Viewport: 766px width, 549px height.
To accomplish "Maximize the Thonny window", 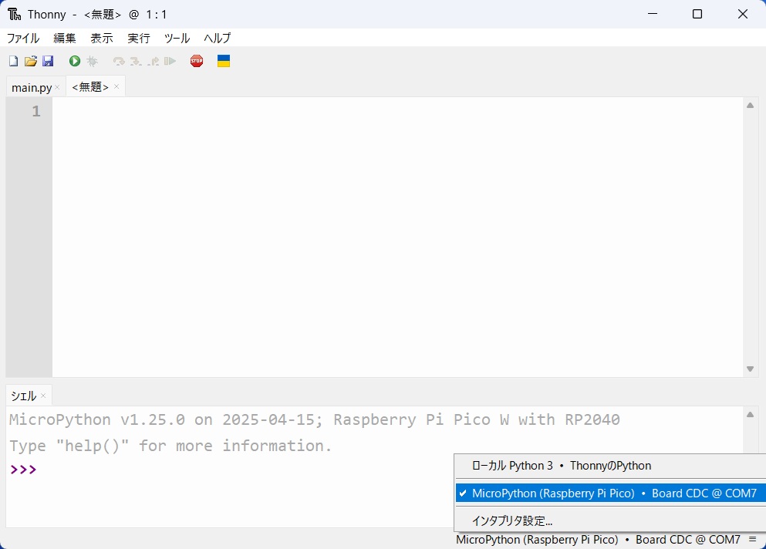I will pos(697,14).
